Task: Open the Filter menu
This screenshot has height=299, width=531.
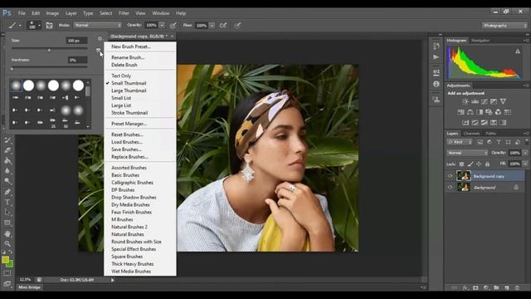Action: 124,13
